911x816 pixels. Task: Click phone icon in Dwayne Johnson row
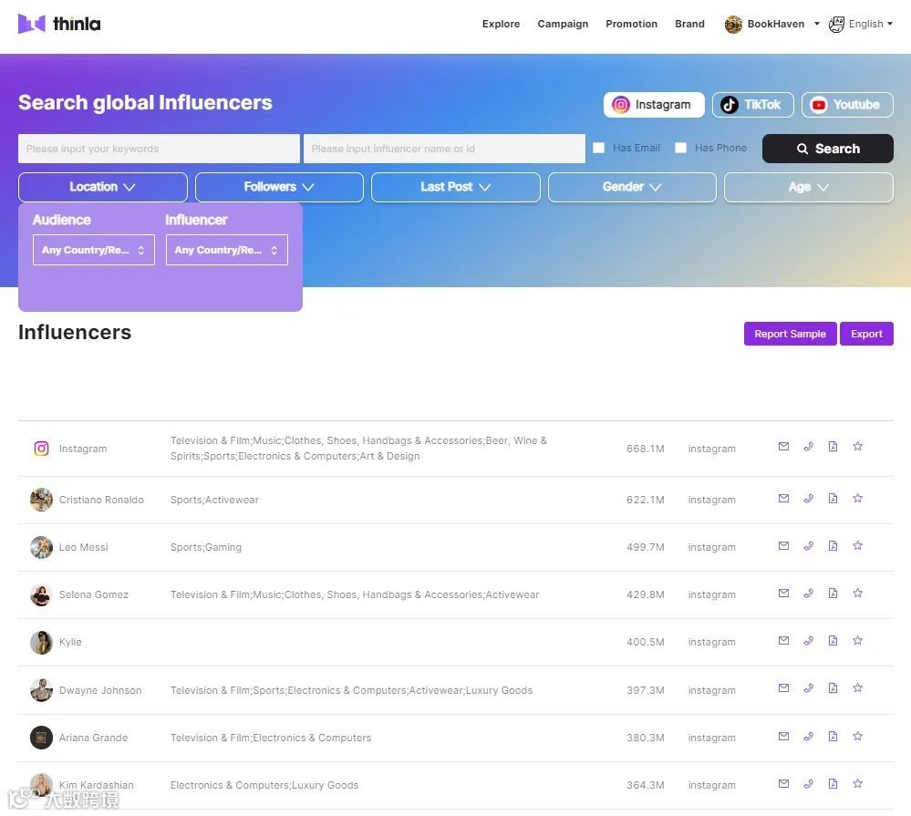[x=808, y=688]
